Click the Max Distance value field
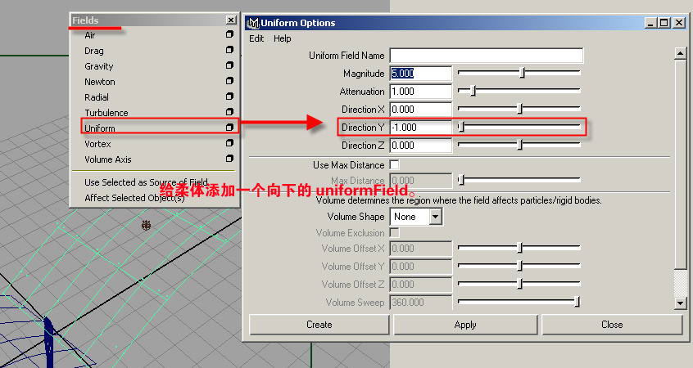The image size is (693, 368). coord(421,181)
